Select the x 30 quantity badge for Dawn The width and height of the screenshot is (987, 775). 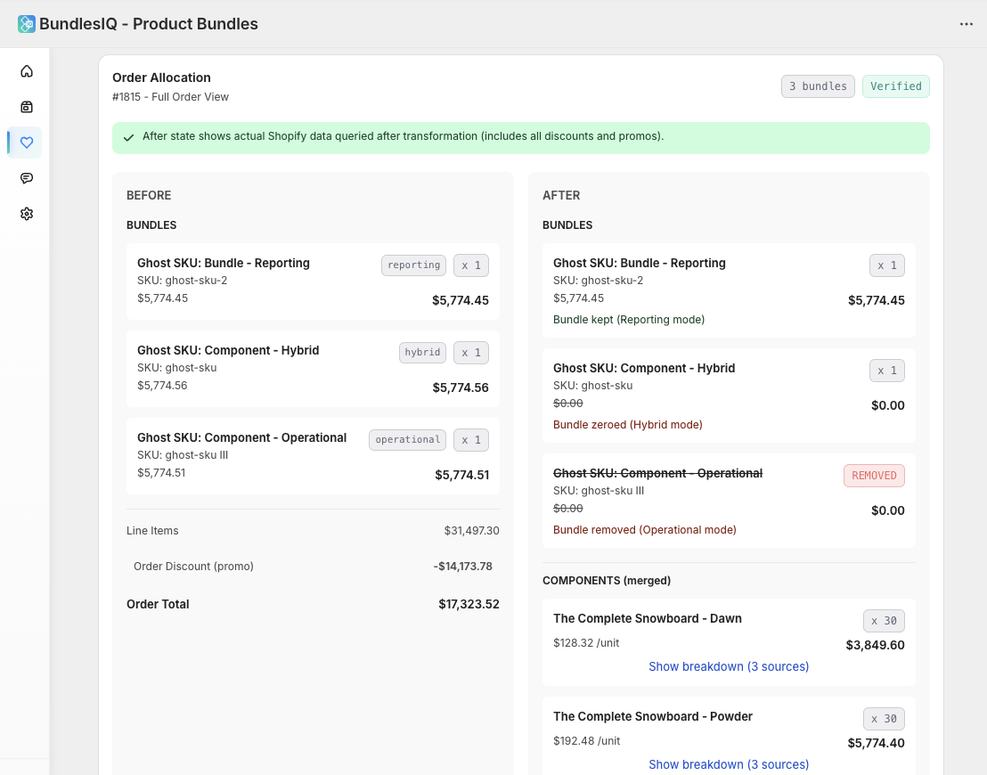coord(884,621)
